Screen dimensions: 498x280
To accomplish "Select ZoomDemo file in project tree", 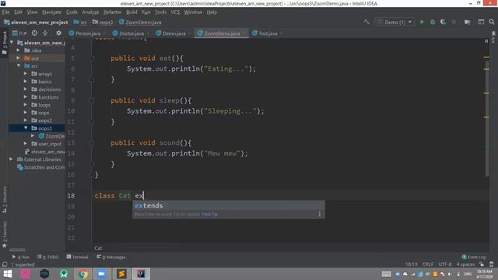I will coord(51,136).
